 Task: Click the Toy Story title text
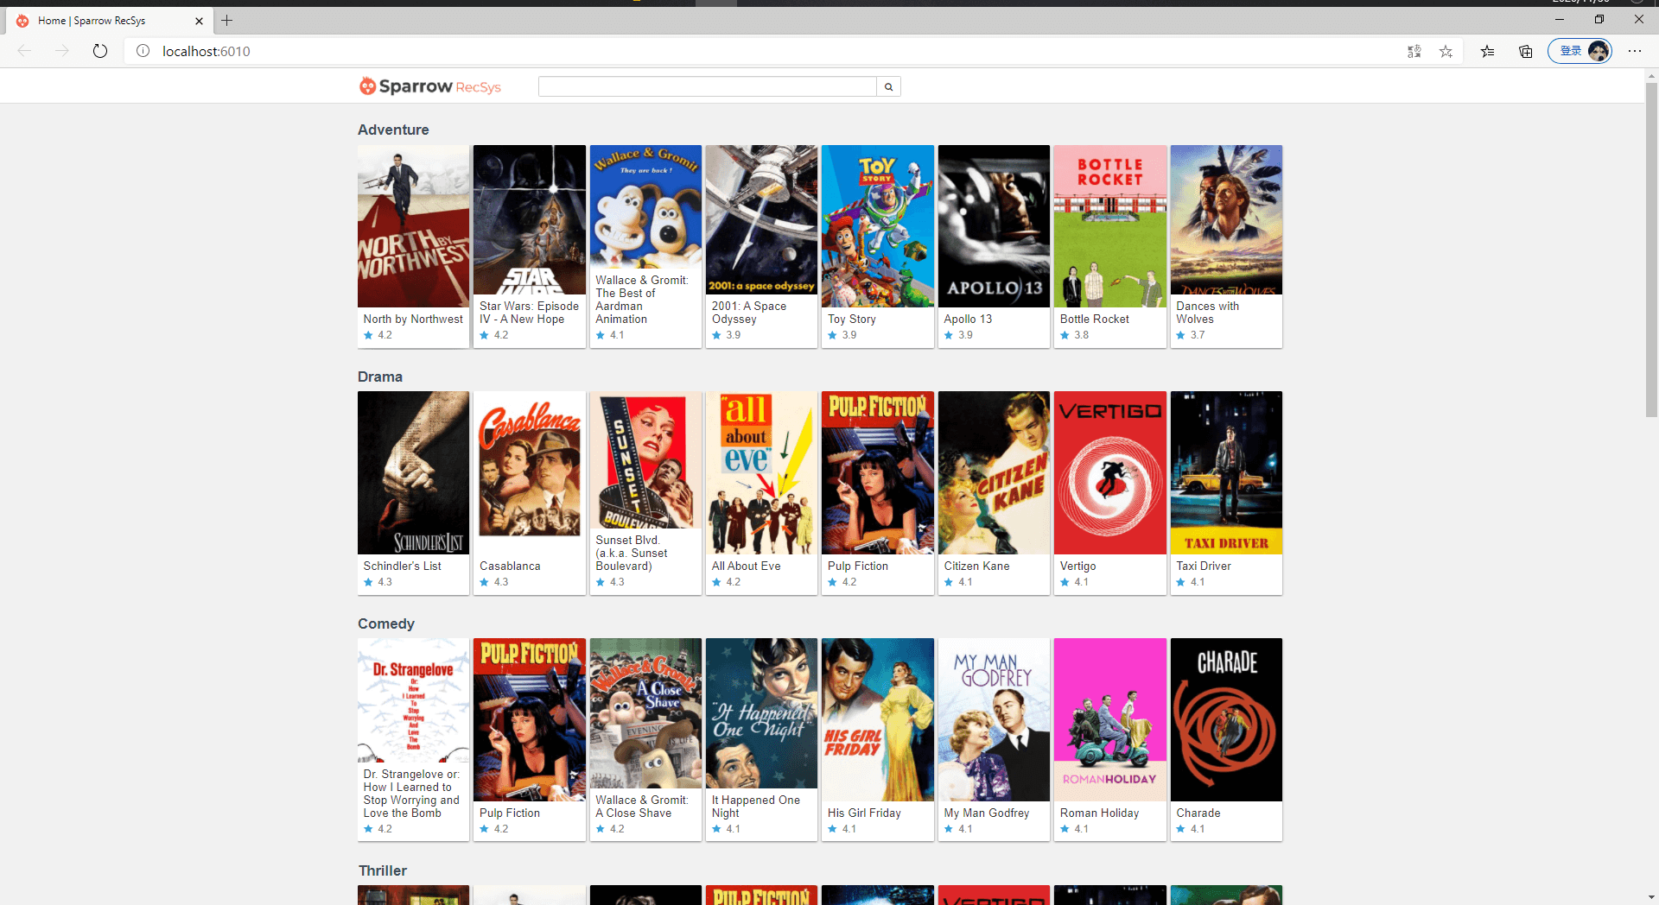tap(852, 319)
